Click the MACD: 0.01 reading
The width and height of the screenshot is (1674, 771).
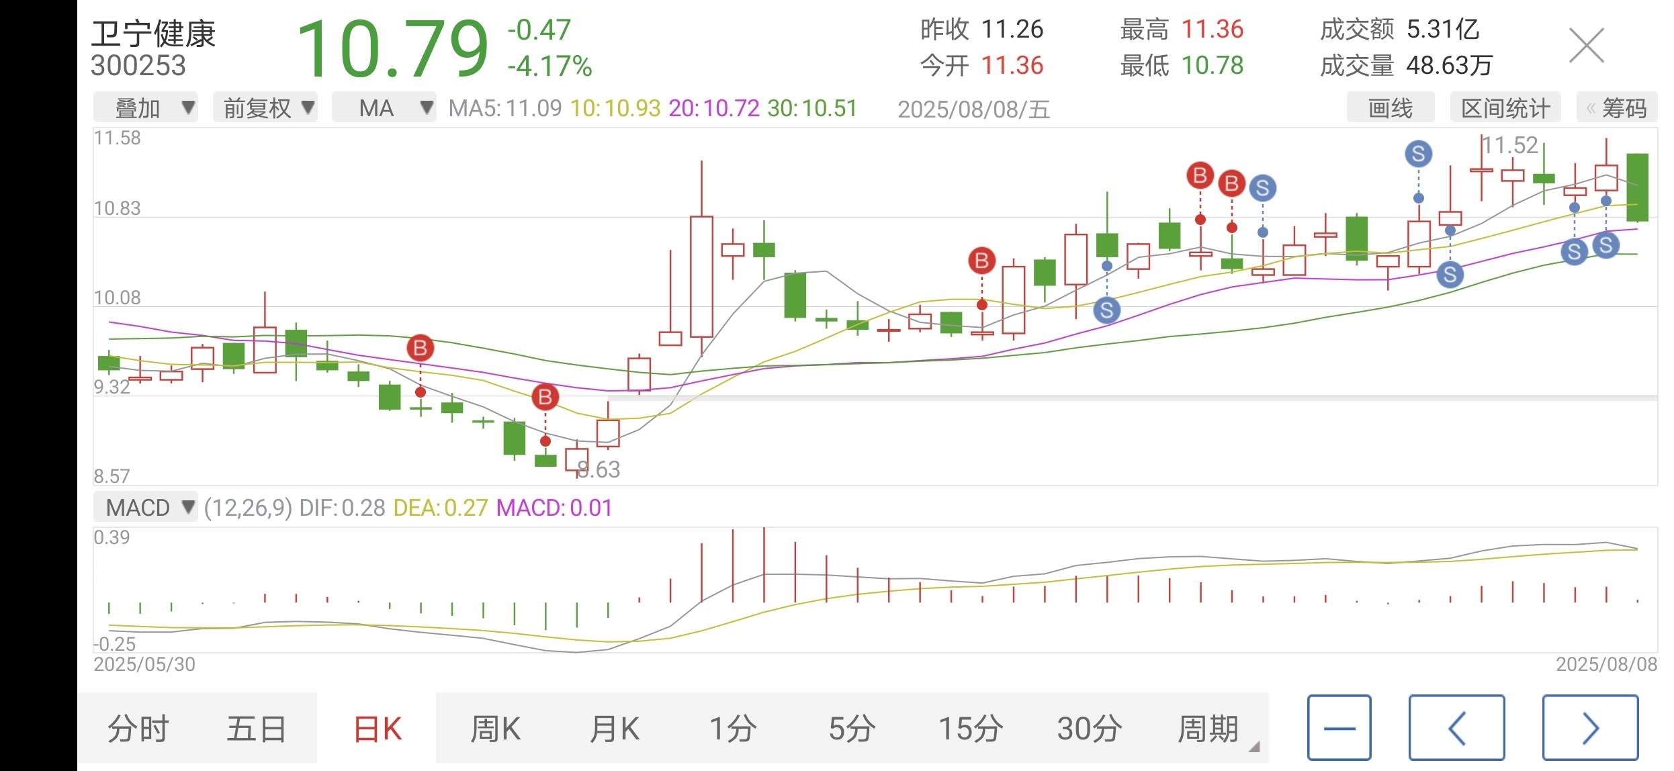tap(554, 508)
